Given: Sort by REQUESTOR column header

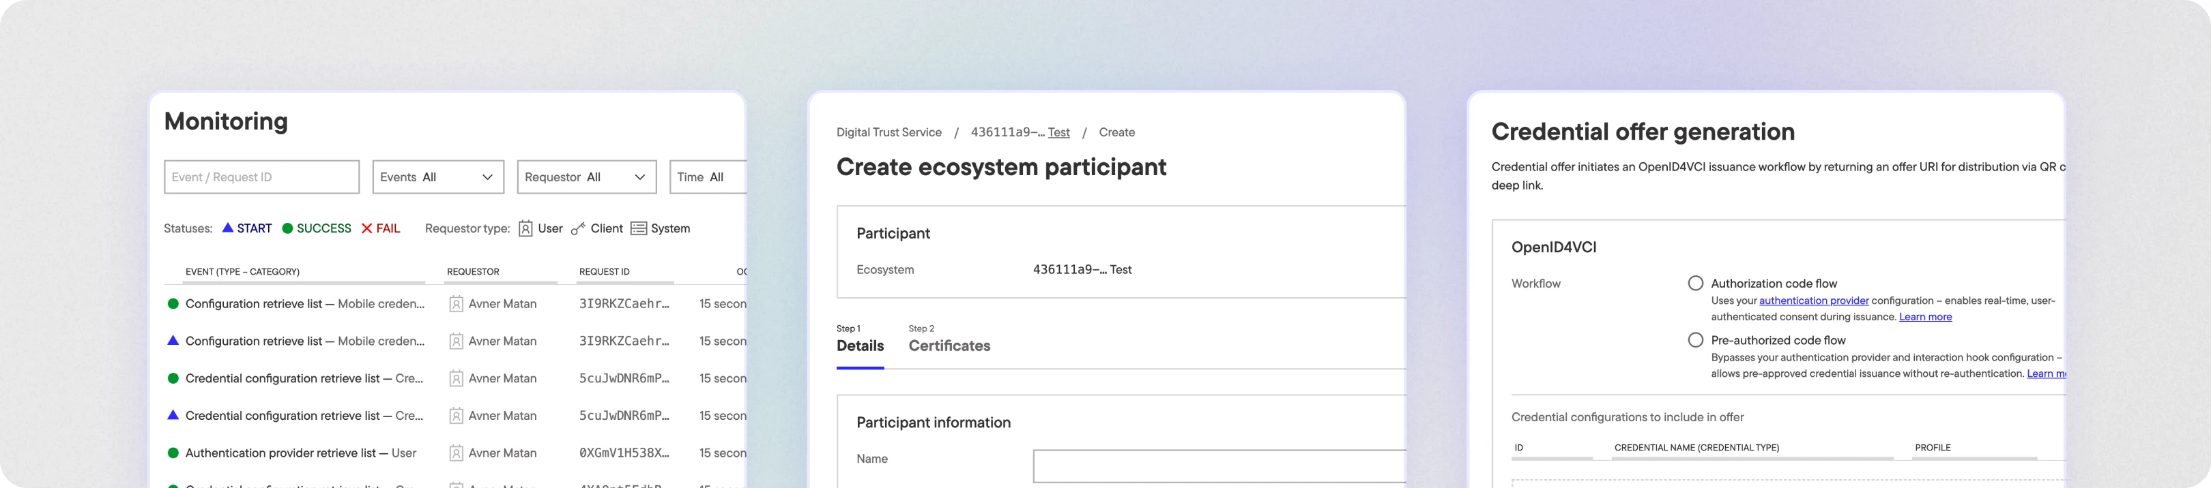Looking at the screenshot, I should click(x=473, y=272).
